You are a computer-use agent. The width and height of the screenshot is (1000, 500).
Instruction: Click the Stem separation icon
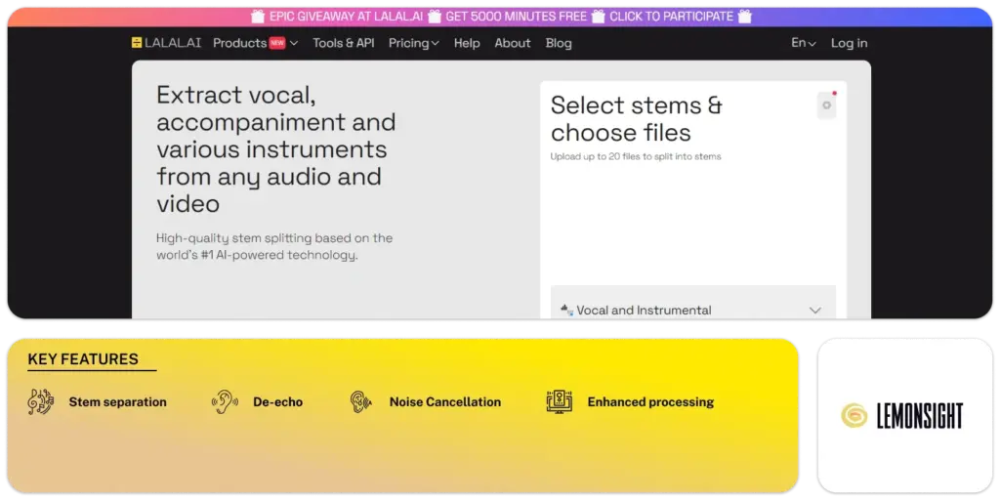[x=41, y=401]
